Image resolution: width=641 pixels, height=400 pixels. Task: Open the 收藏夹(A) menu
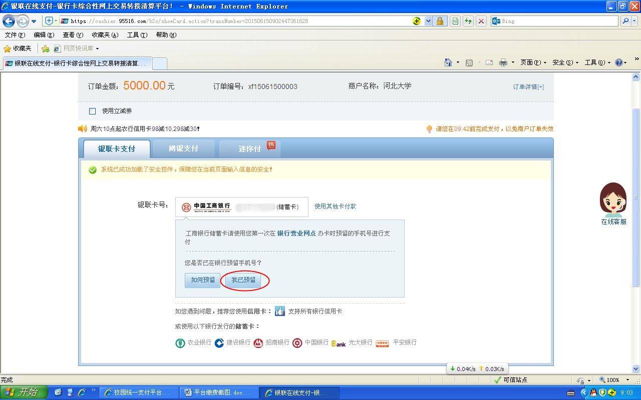pyautogui.click(x=105, y=35)
